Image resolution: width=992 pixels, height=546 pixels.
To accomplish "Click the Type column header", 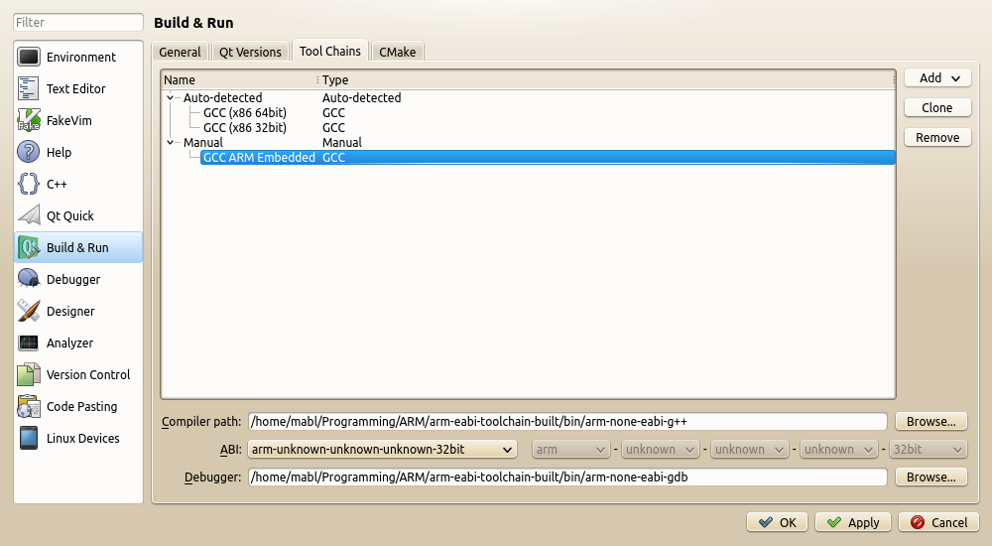I will point(606,79).
